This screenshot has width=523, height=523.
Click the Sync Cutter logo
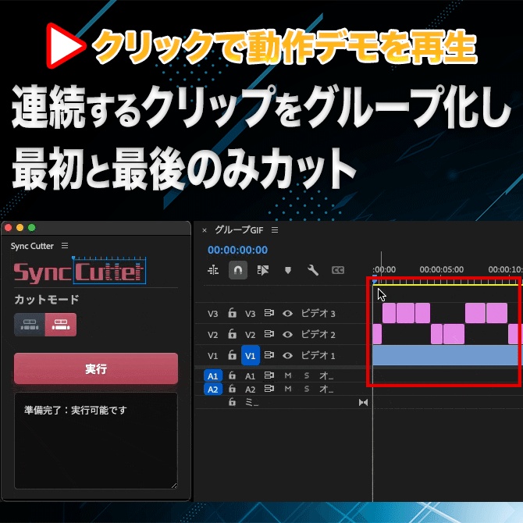click(x=80, y=271)
